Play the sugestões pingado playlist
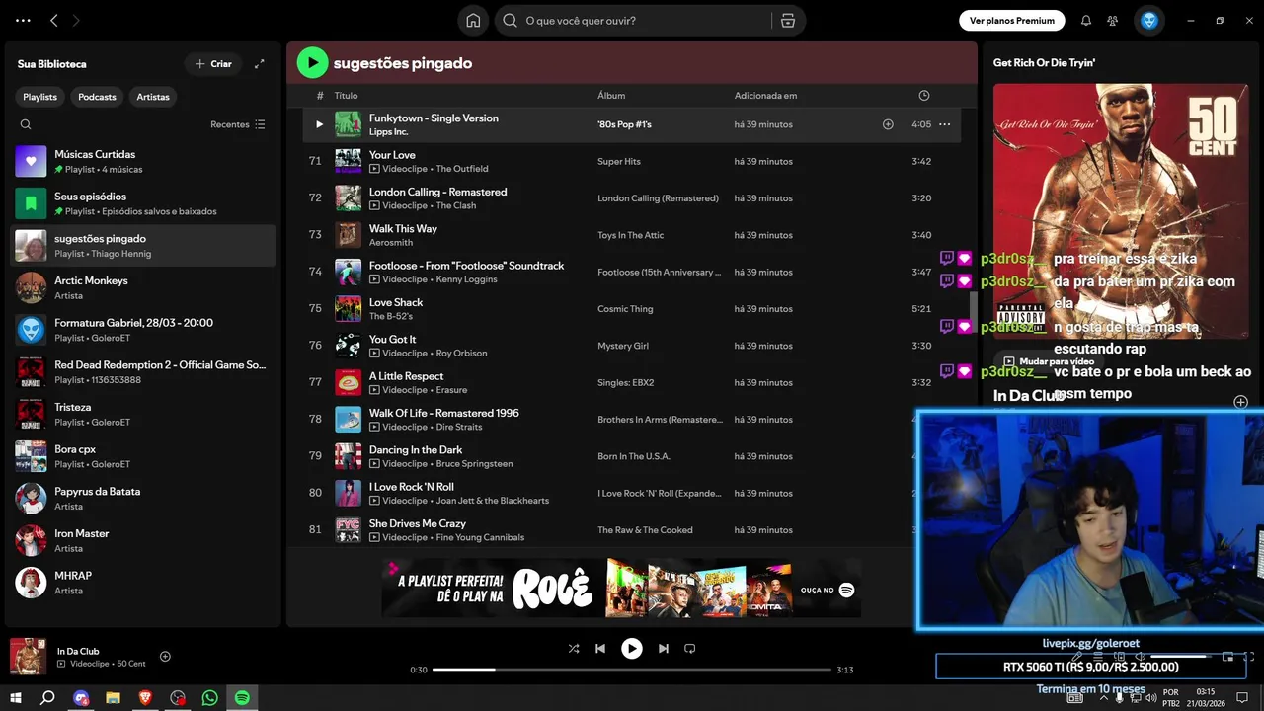 point(312,63)
